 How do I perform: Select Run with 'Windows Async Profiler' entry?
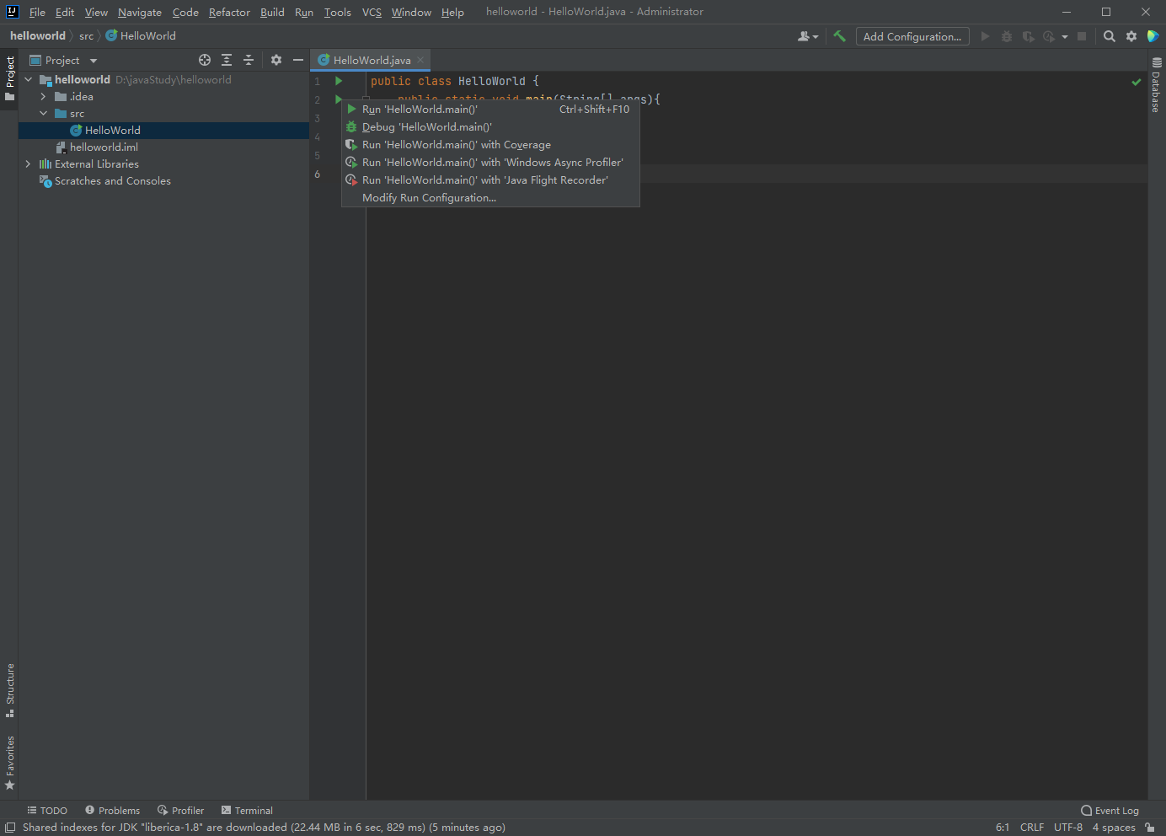click(x=490, y=163)
